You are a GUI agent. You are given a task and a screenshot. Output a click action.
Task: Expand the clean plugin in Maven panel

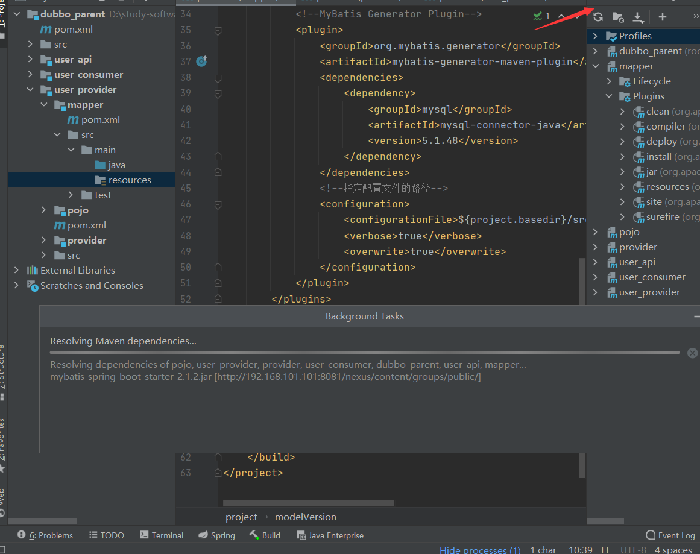623,112
